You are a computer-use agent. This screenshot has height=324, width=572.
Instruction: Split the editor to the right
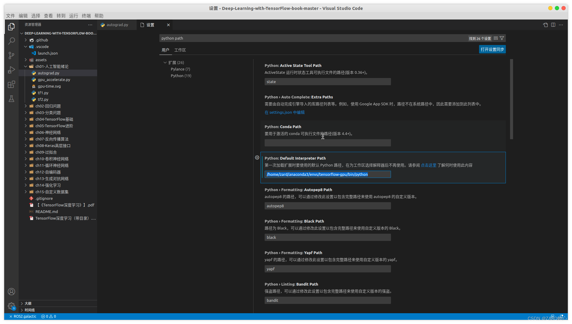coord(553,25)
